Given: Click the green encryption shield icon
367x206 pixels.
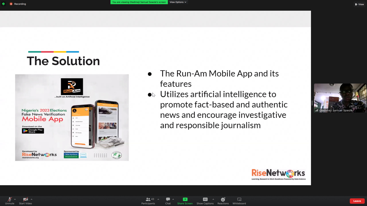Looking at the screenshot, I should [x=3, y=4].
